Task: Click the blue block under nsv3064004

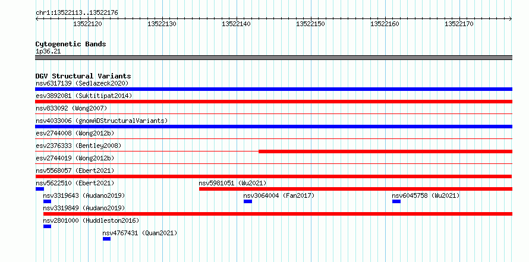Action: tap(248, 201)
